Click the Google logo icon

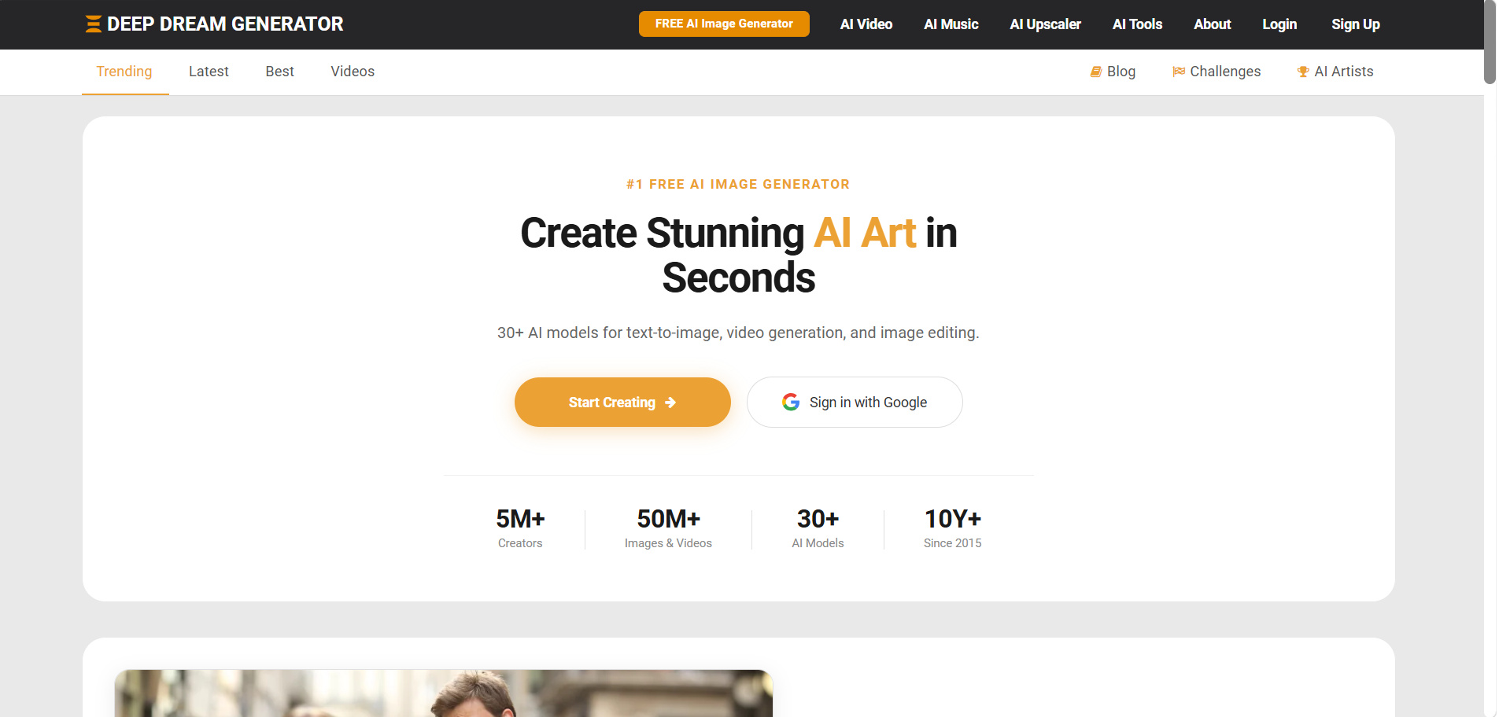tap(791, 403)
